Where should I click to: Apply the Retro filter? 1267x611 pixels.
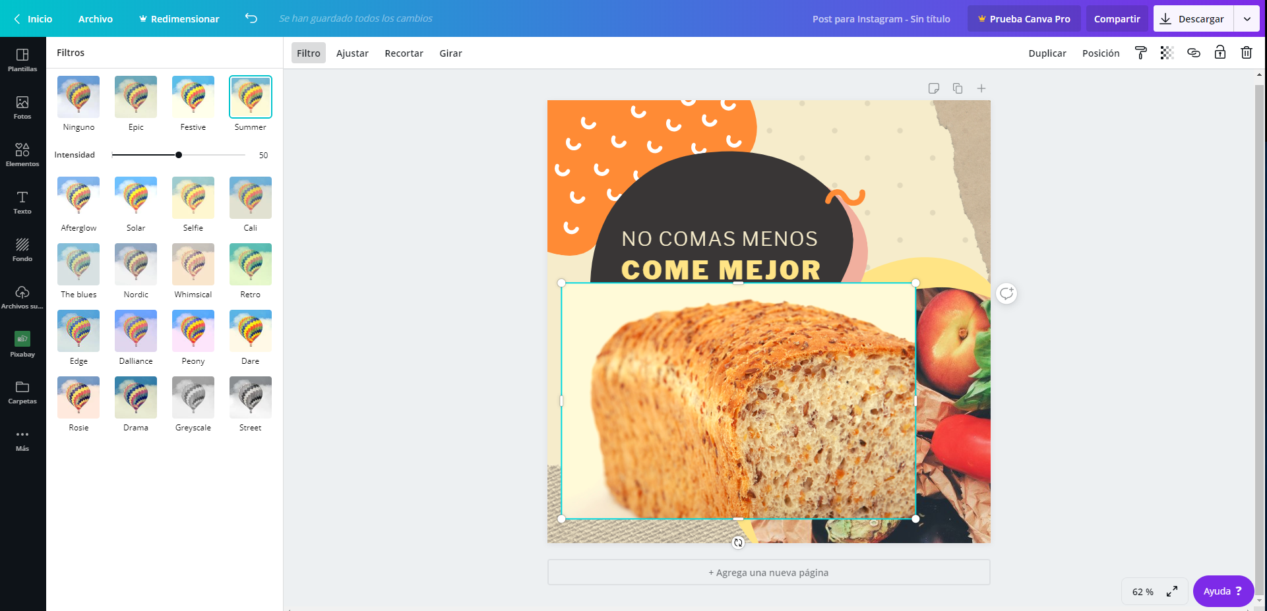(x=251, y=264)
